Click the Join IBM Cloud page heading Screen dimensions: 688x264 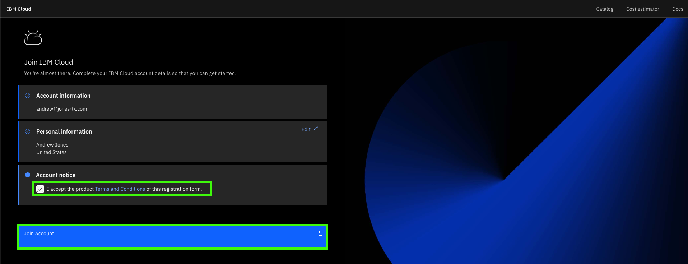[x=48, y=62]
